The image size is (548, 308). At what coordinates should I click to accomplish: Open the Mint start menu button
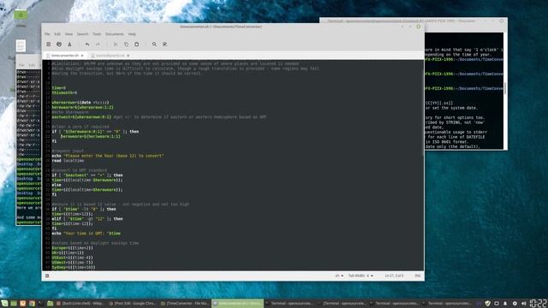click(4, 304)
